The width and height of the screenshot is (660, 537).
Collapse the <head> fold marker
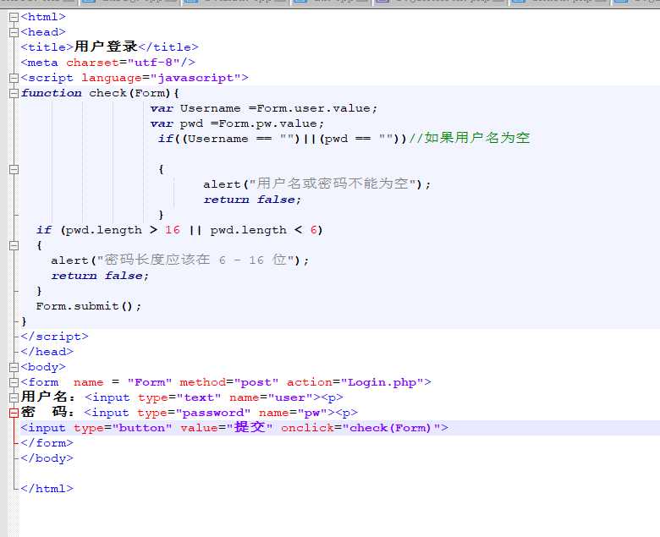[14, 32]
